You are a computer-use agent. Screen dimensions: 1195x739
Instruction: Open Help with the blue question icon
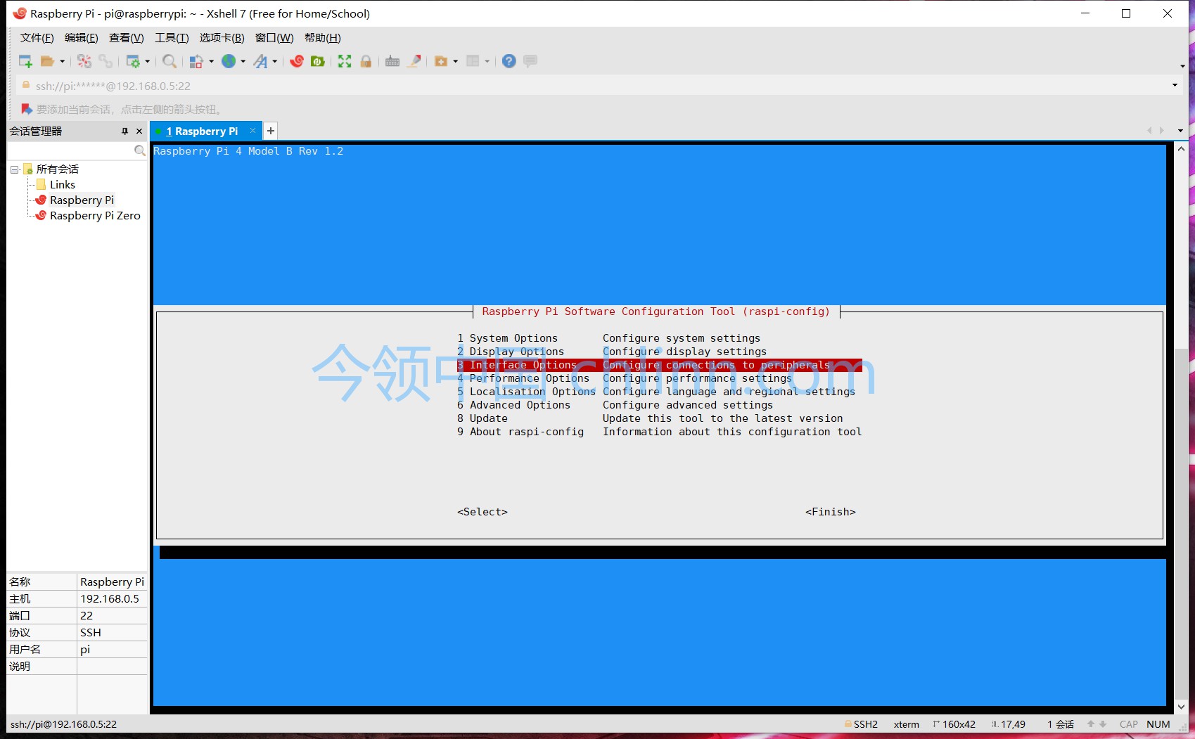pyautogui.click(x=509, y=61)
